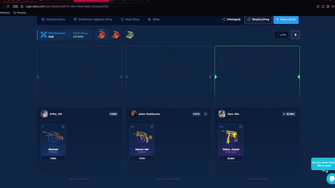Click the 9.37zł total for Adam Ruletkowicz
335x188 pixels.
196,114
